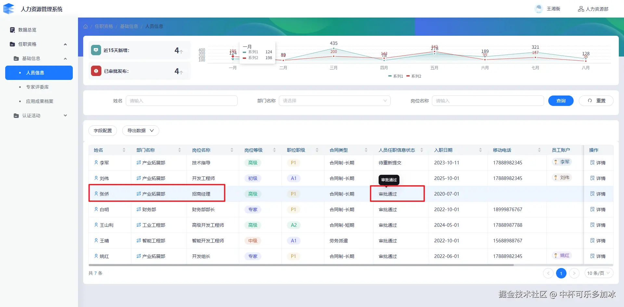Screen dimensions: 624x307
Task: Click the user avatar next to 王湘衡
Action: [x=539, y=9]
